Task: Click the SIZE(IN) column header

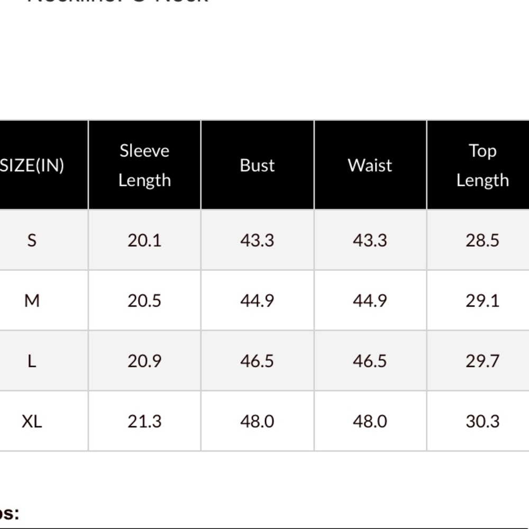Action: point(33,166)
